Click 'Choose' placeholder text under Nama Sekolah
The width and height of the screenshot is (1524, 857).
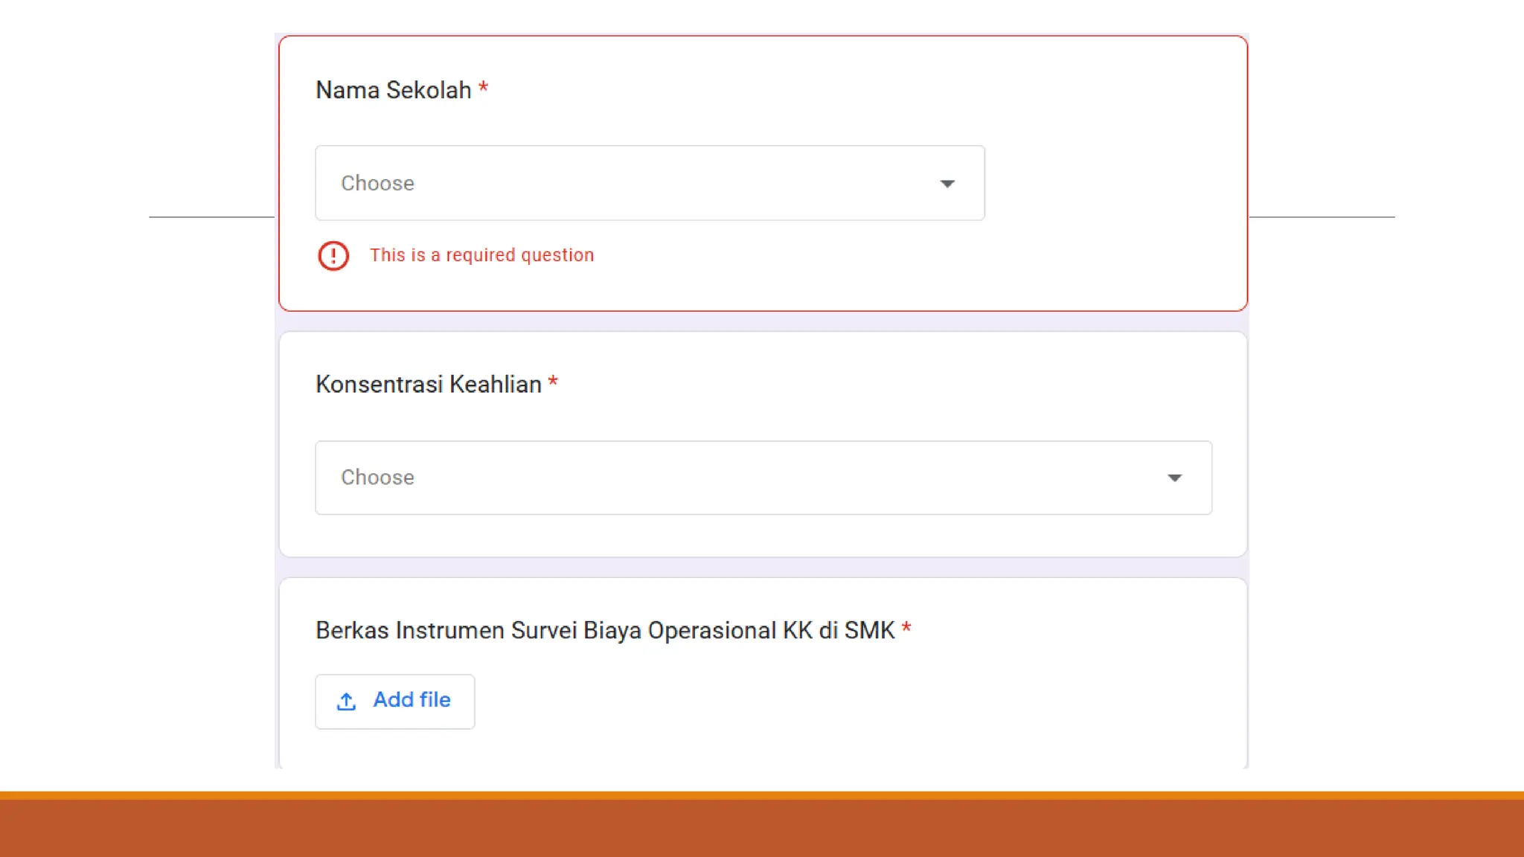point(377,183)
